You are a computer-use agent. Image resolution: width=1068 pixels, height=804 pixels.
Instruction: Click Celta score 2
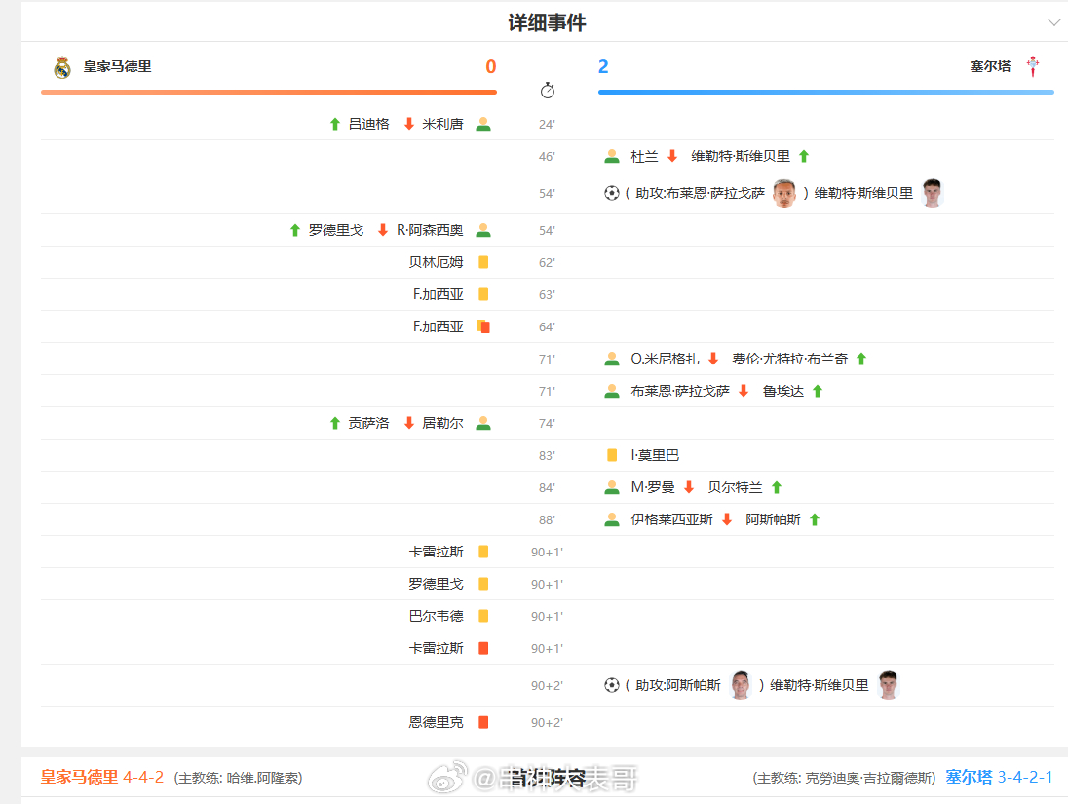pos(603,67)
